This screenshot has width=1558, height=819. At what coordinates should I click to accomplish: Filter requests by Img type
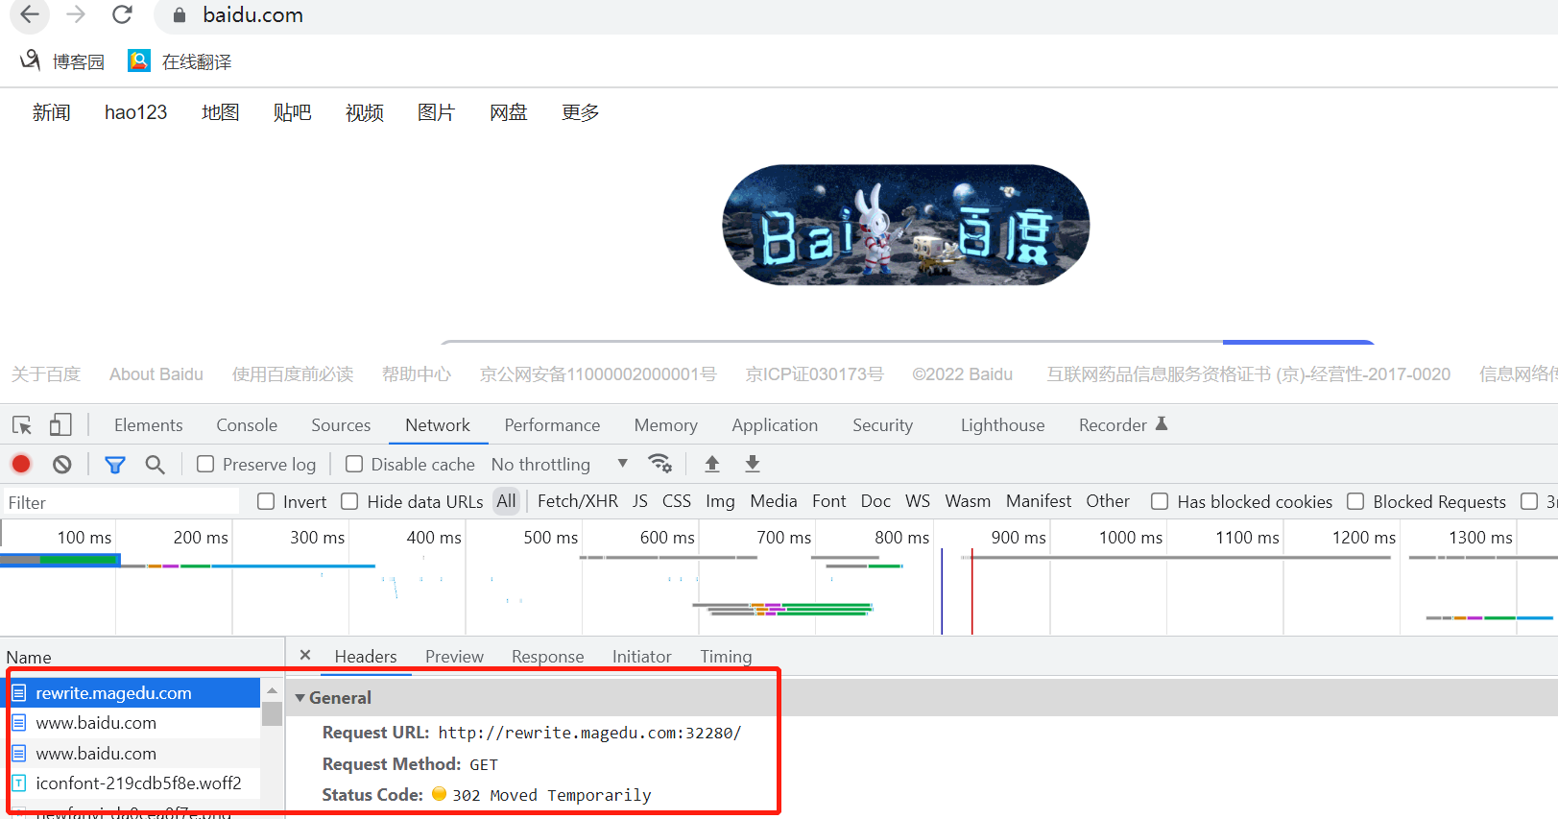[x=720, y=501]
